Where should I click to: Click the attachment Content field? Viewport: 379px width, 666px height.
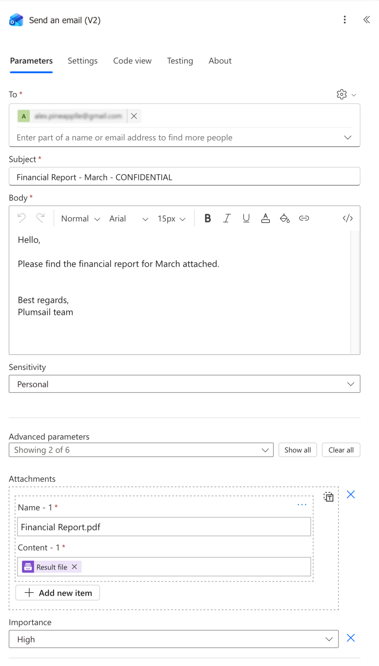(x=164, y=567)
